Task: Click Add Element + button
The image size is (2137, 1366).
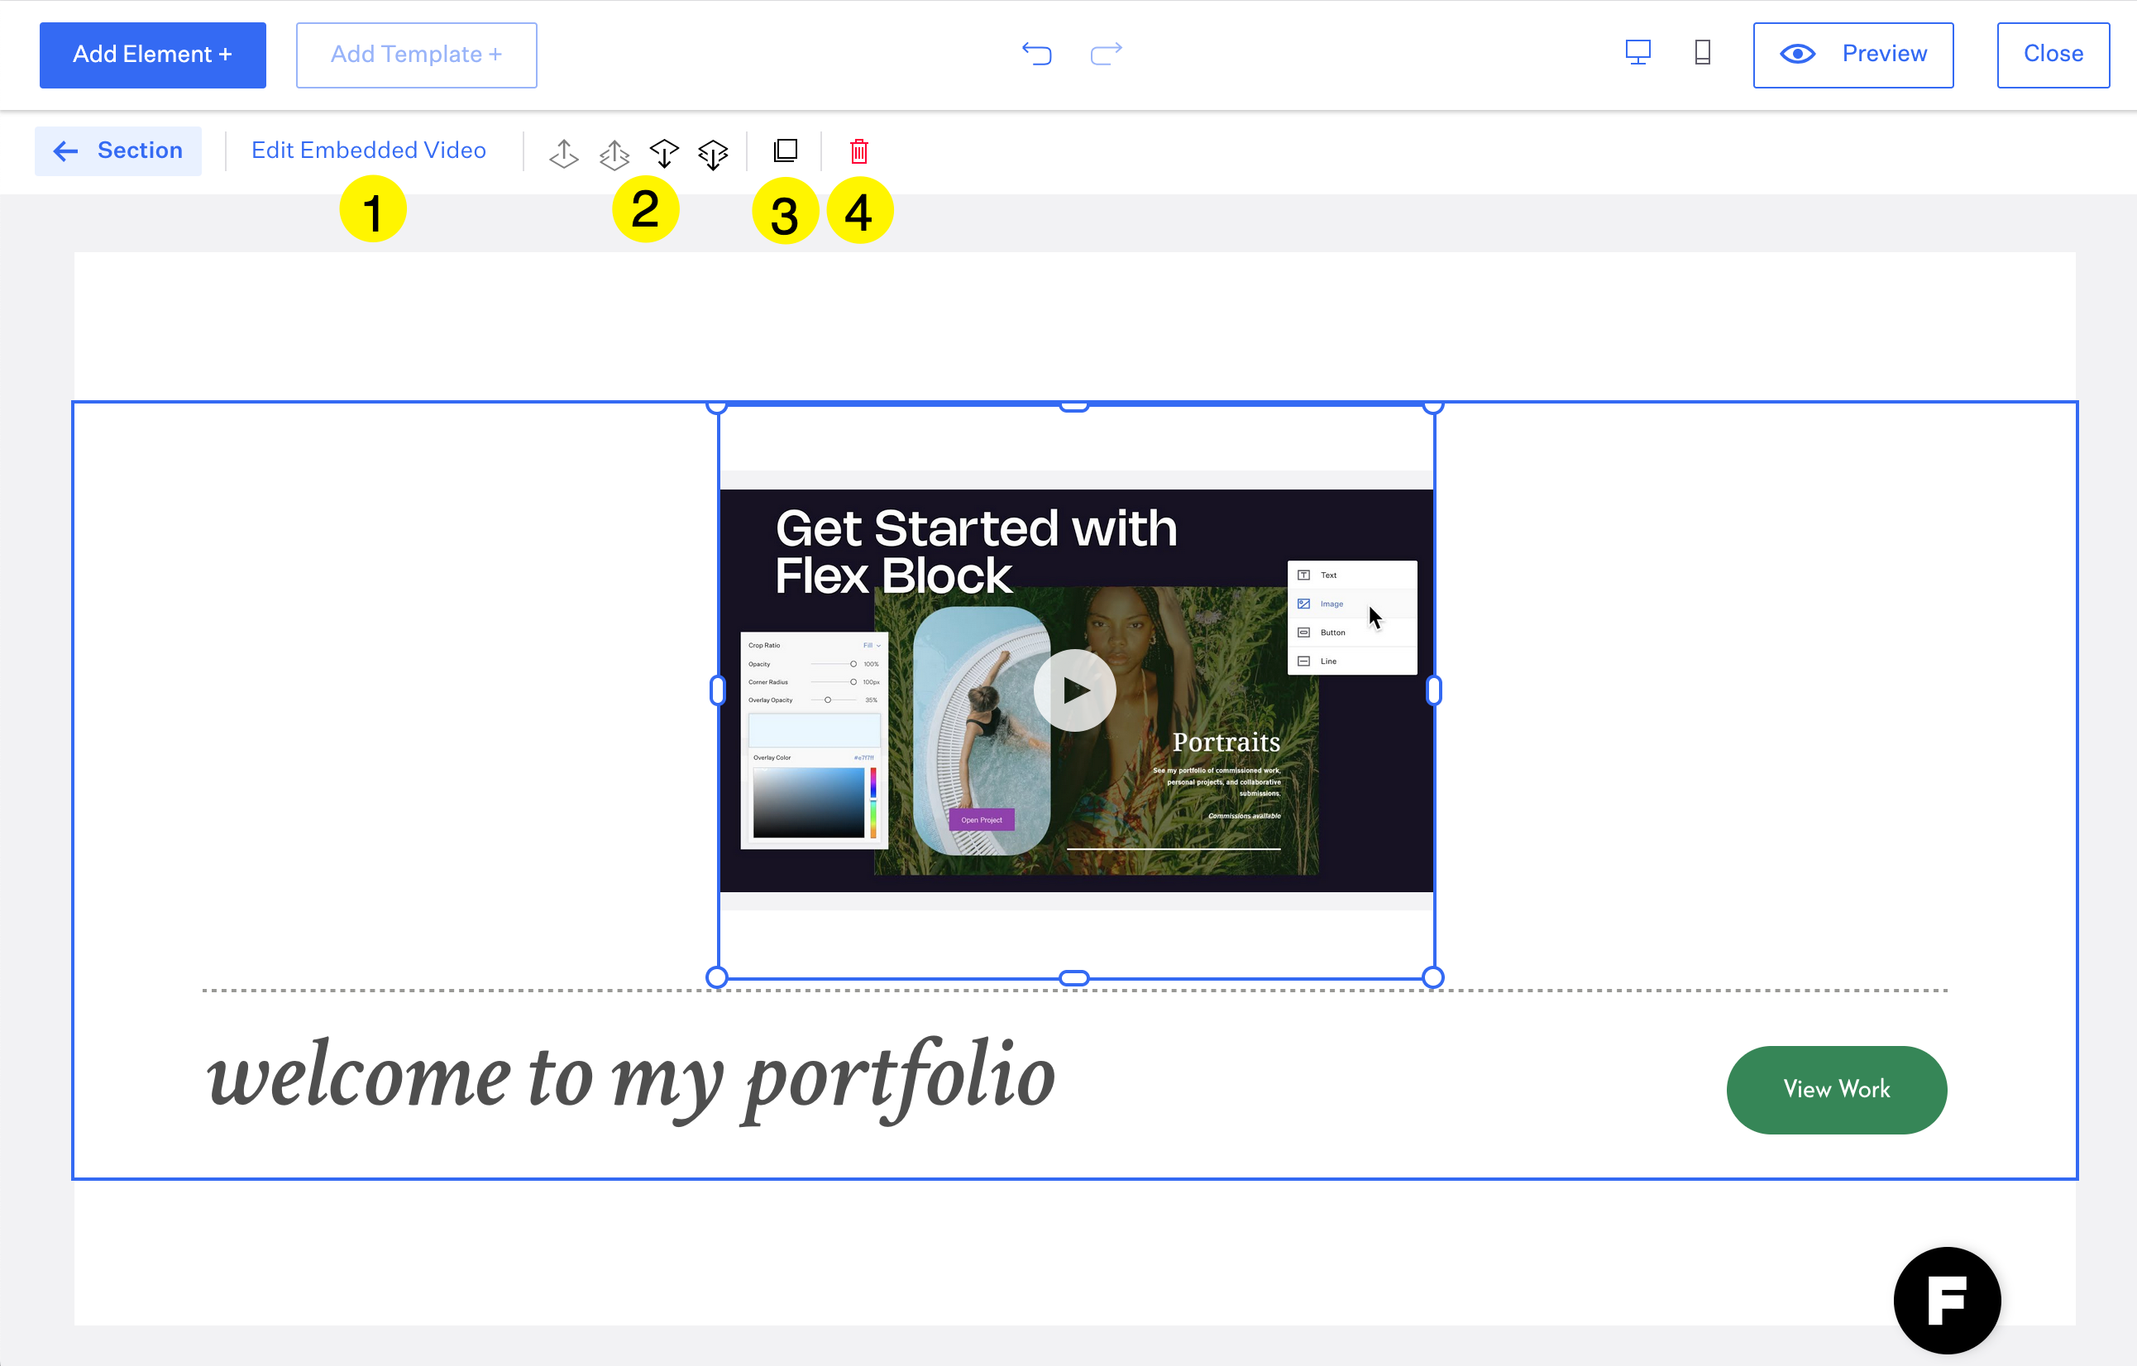Action: coord(153,55)
